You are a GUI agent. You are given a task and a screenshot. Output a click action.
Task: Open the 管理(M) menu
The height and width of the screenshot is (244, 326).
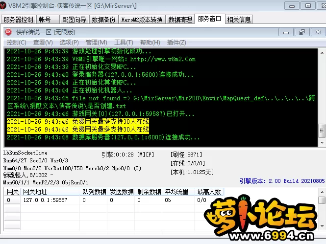(x=97, y=43)
